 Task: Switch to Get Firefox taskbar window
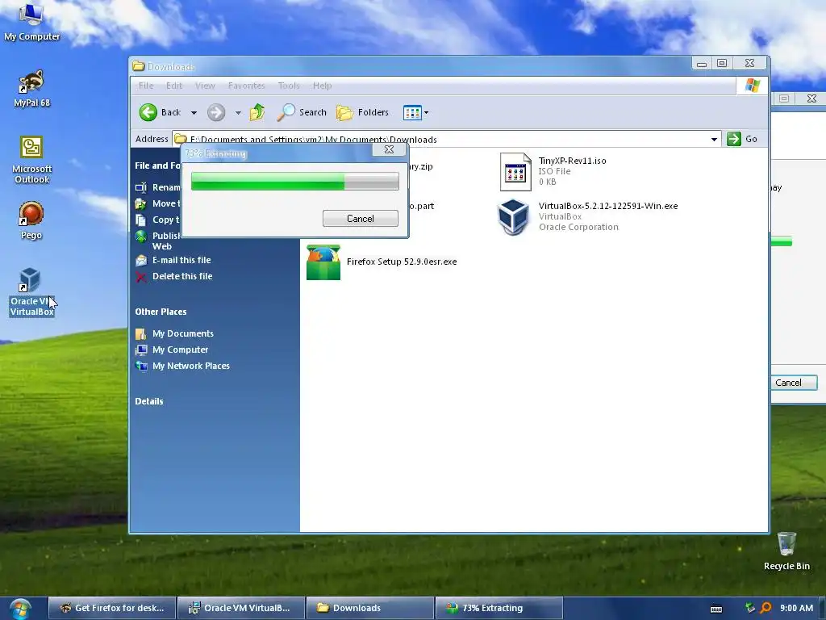[x=112, y=608]
